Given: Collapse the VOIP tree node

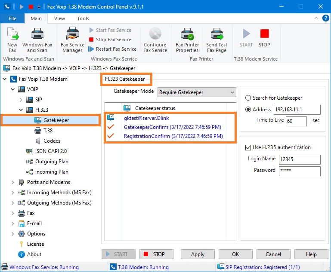Looking at the screenshot, I should coord(13,89).
